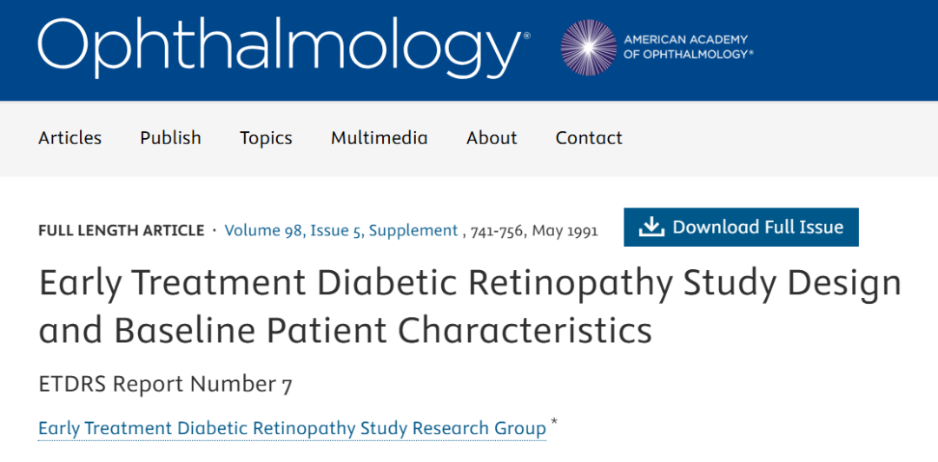Open the Publish menu

click(x=170, y=138)
